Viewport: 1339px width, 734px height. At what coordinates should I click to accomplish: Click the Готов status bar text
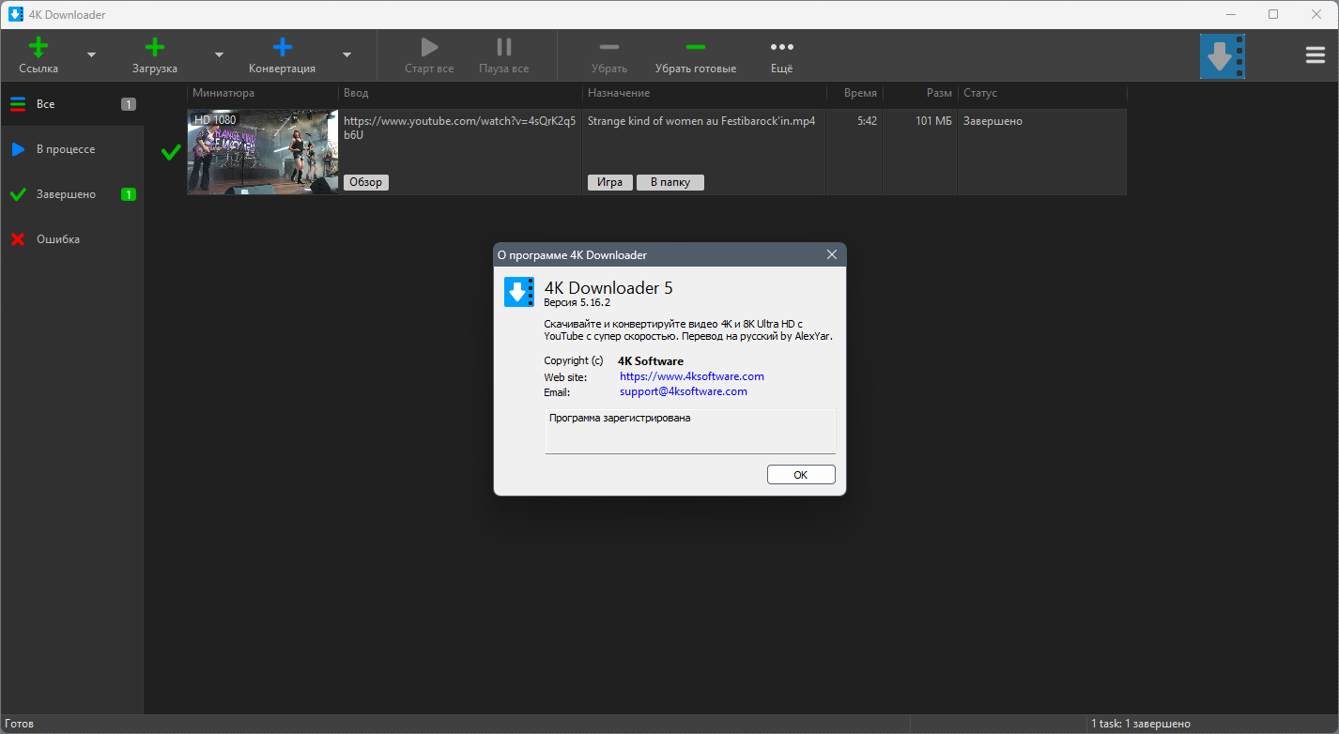point(19,724)
